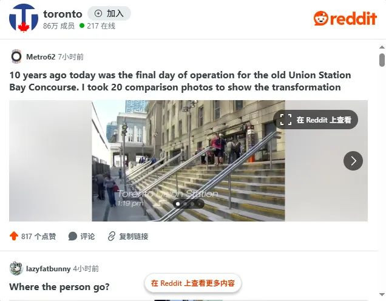386x301 pixels.
Task: Open the Union Station stairs photo
Action: [x=188, y=160]
